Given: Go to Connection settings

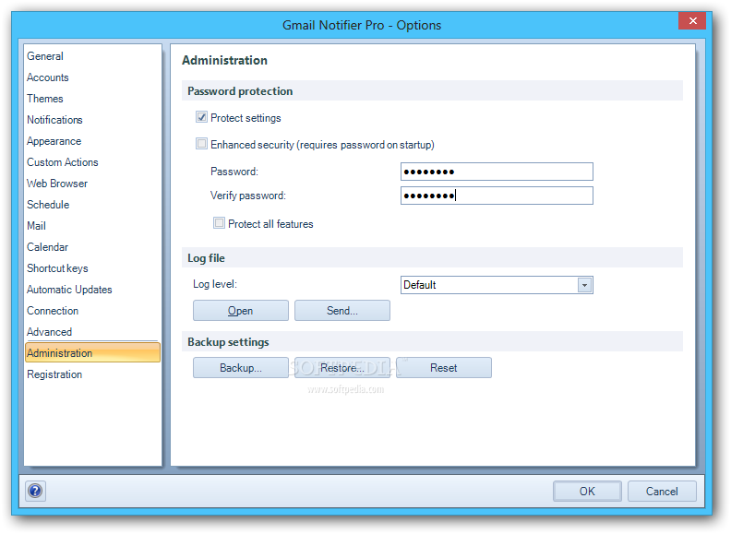Looking at the screenshot, I should coord(93,311).
